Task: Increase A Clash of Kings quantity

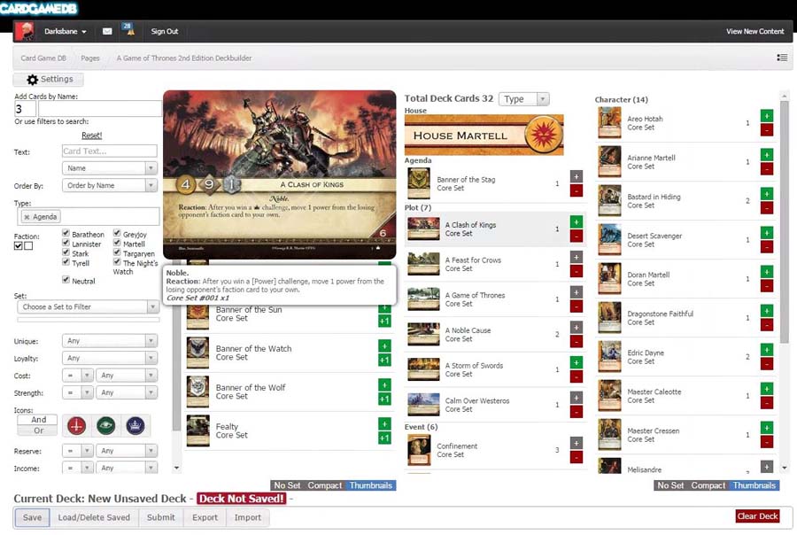Action: [x=576, y=221]
